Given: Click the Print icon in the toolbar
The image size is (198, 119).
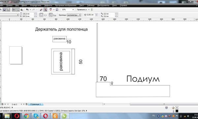Looking at the screenshot, I should 8,10.
